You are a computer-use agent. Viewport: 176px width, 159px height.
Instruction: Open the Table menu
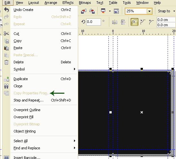point(113,3)
